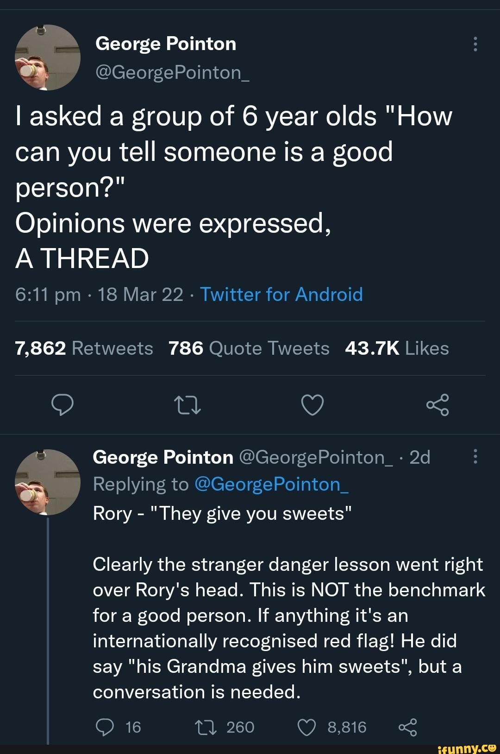500x754 pixels.
Task: Retweet the main George Pointon tweet
Action: [x=187, y=405]
